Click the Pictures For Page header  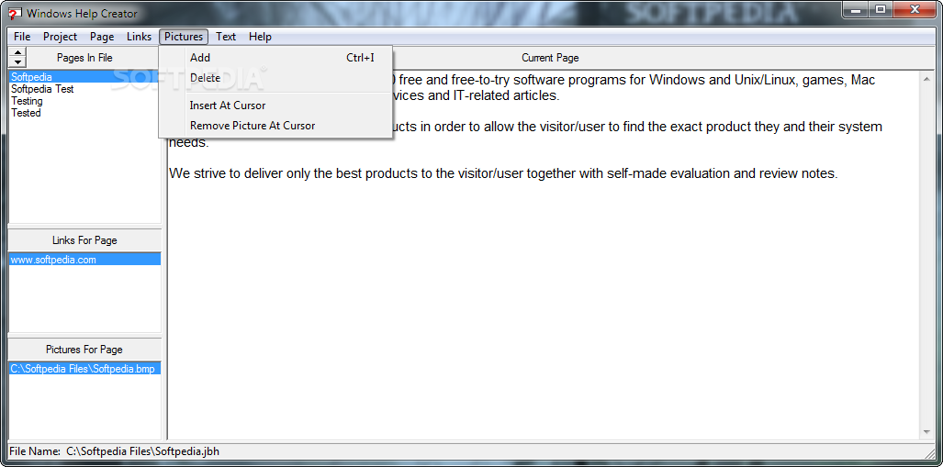(x=84, y=350)
